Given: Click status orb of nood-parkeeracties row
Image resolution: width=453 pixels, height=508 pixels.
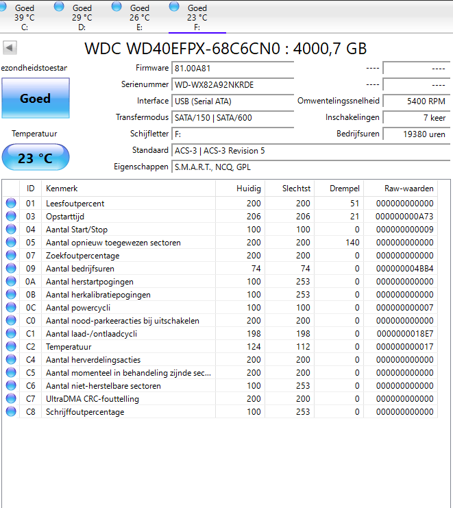Looking at the screenshot, I should (11, 320).
